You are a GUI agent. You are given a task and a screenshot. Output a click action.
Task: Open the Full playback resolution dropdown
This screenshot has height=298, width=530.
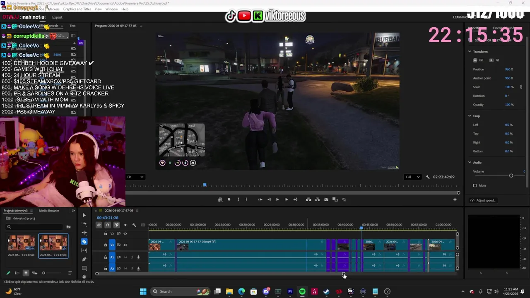[x=413, y=177]
